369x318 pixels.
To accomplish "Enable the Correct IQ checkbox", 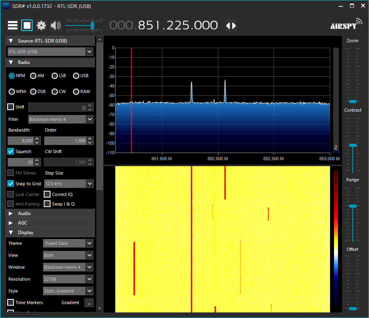I will pos(47,194).
